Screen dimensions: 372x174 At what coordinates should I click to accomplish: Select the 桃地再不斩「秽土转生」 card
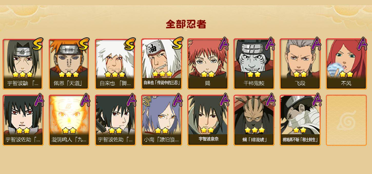pyautogui.click(x=300, y=120)
